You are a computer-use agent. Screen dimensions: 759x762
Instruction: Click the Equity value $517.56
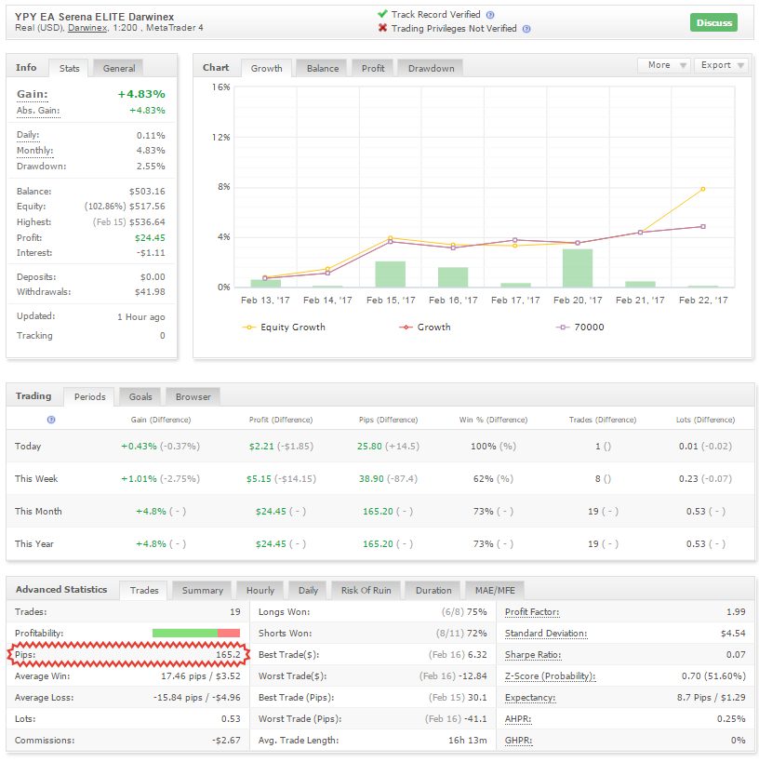(x=147, y=207)
